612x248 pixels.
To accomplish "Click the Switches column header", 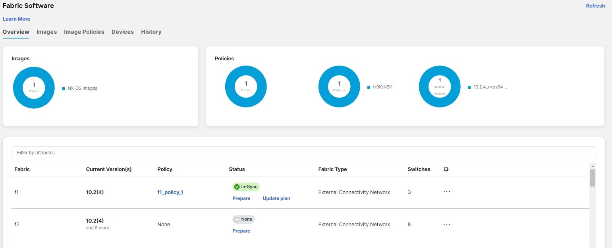I will point(419,169).
